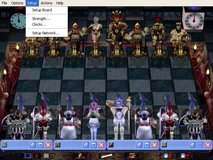Expand the Actions menu
The height and width of the screenshot is (160, 213).
[x=47, y=3]
